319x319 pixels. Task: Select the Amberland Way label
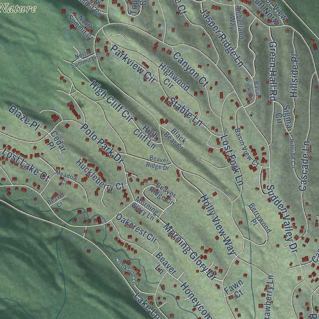pyautogui.click(x=237, y=22)
